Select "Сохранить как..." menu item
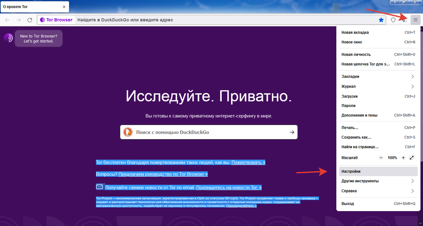Image resolution: width=423 pixels, height=226 pixels. [378, 137]
